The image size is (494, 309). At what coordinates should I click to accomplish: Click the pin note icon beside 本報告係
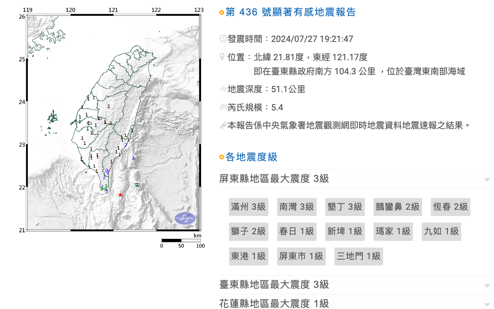224,126
